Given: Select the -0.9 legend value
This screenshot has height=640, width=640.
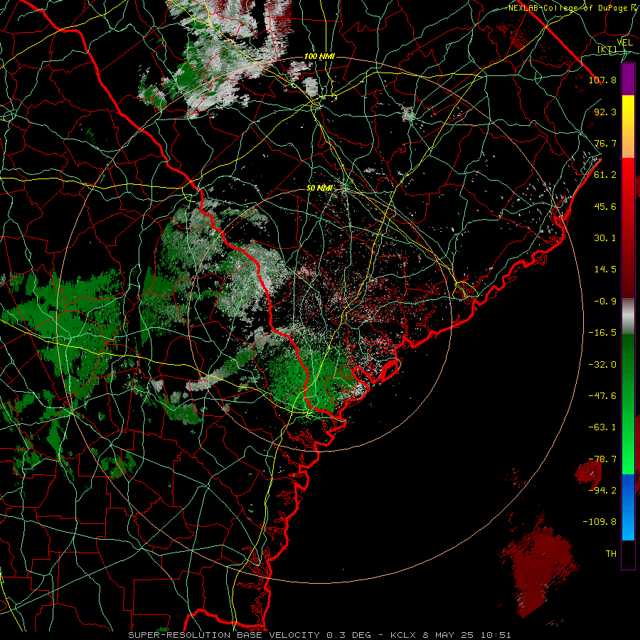Looking at the screenshot, I should 605,302.
